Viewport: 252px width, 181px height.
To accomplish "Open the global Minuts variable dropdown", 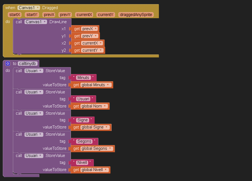I will coord(108,85).
